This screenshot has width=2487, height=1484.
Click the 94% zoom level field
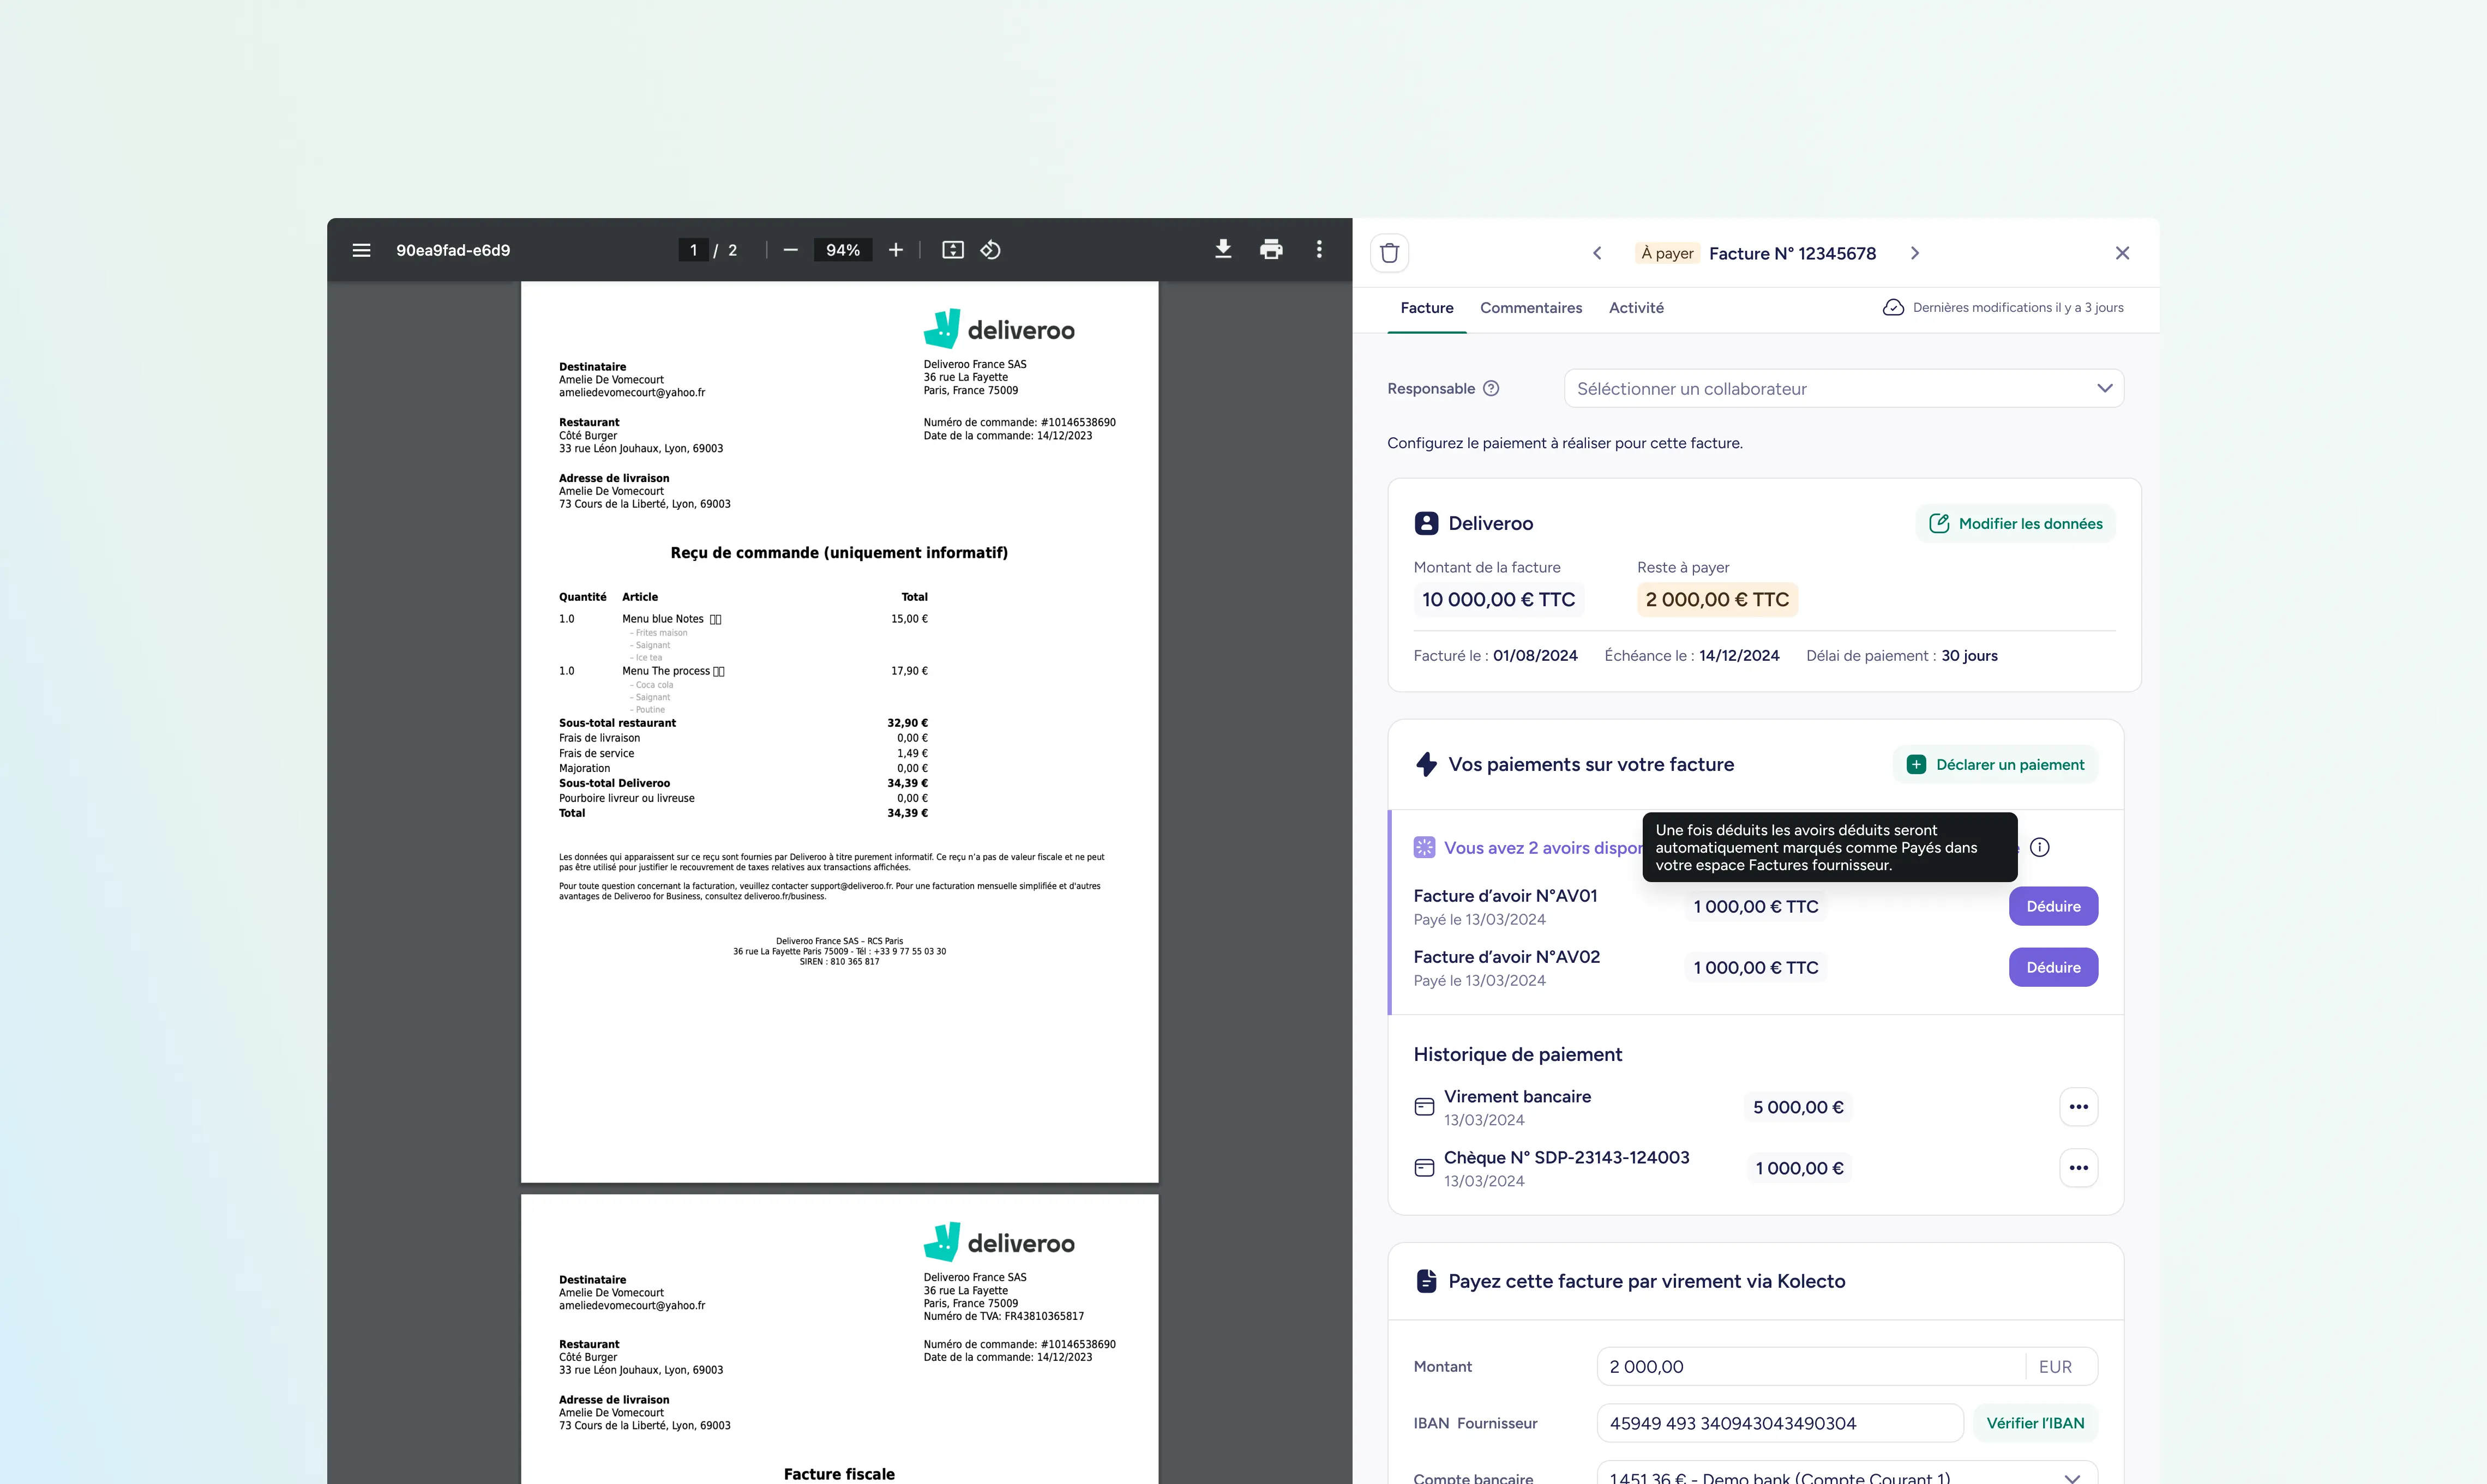pyautogui.click(x=842, y=250)
